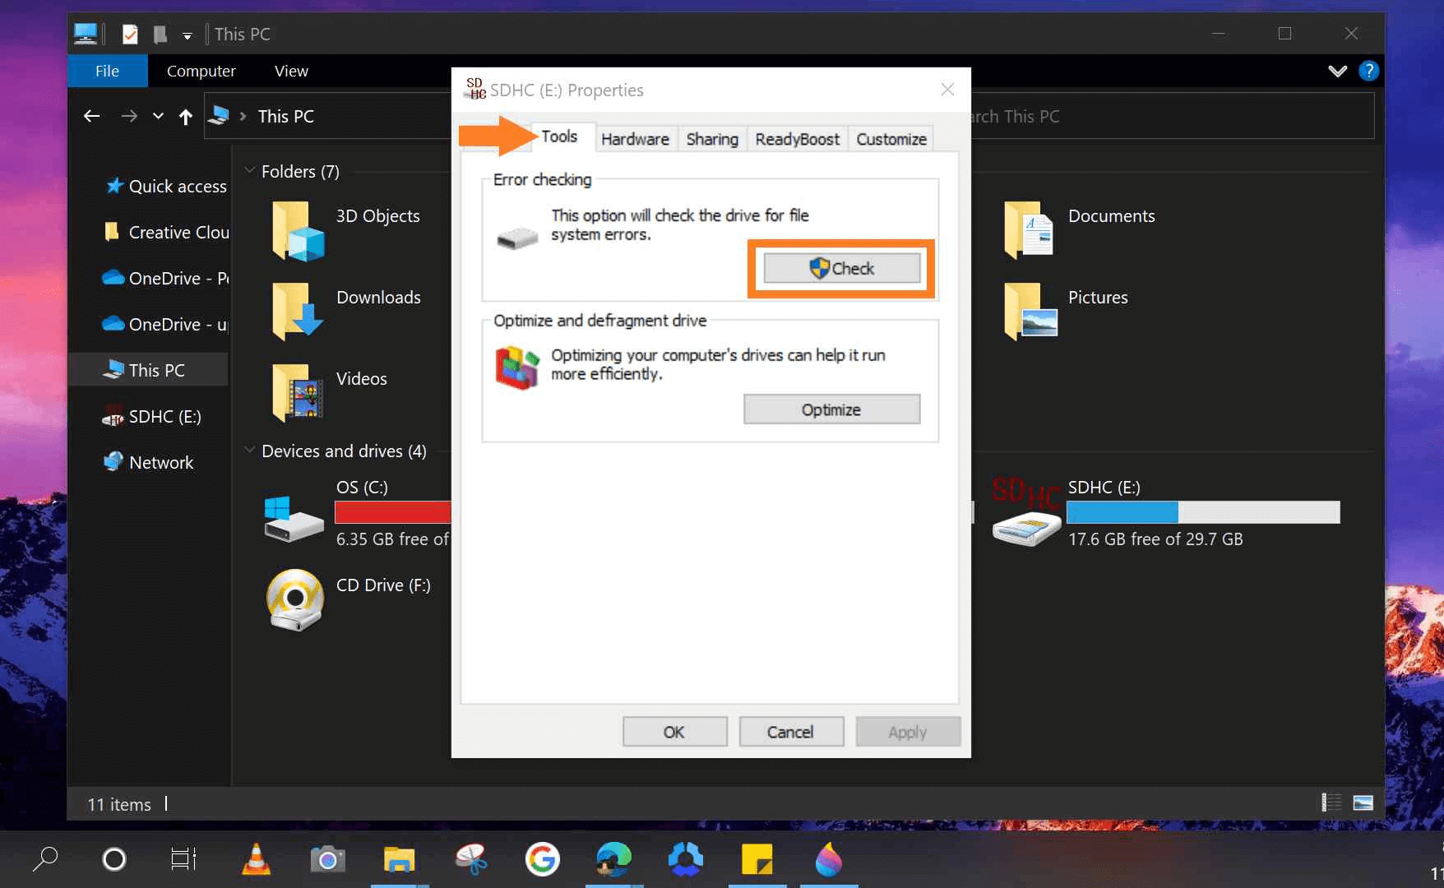This screenshot has width=1444, height=888.
Task: Collapse the Folders (7) section
Action: [x=249, y=170]
